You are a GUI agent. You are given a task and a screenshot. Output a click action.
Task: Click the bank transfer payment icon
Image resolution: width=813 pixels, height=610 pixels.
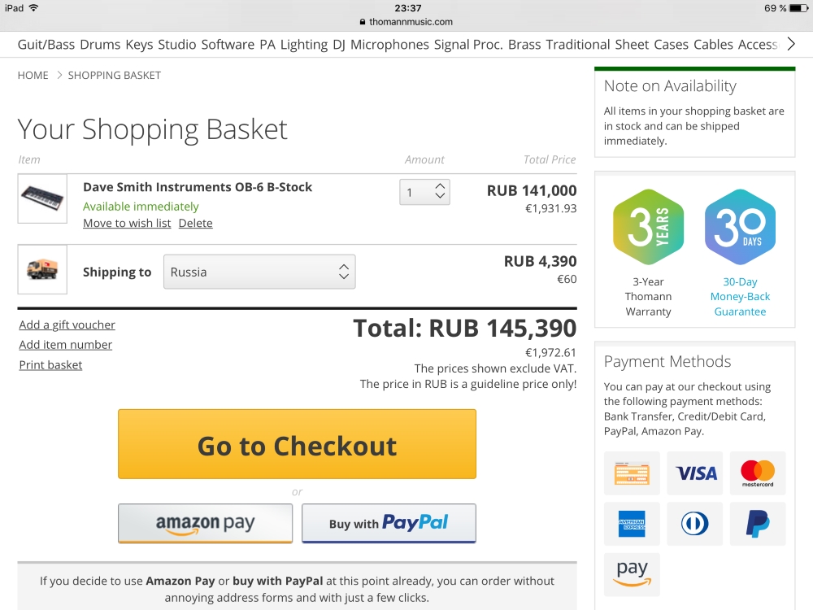pos(632,473)
